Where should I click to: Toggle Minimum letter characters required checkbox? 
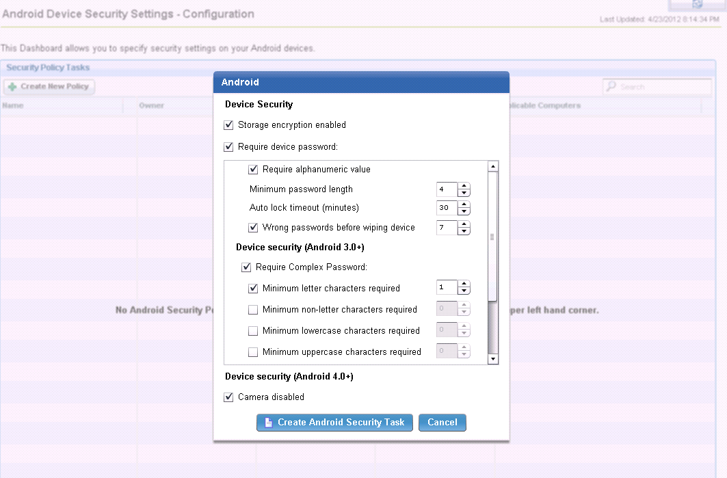click(x=253, y=289)
